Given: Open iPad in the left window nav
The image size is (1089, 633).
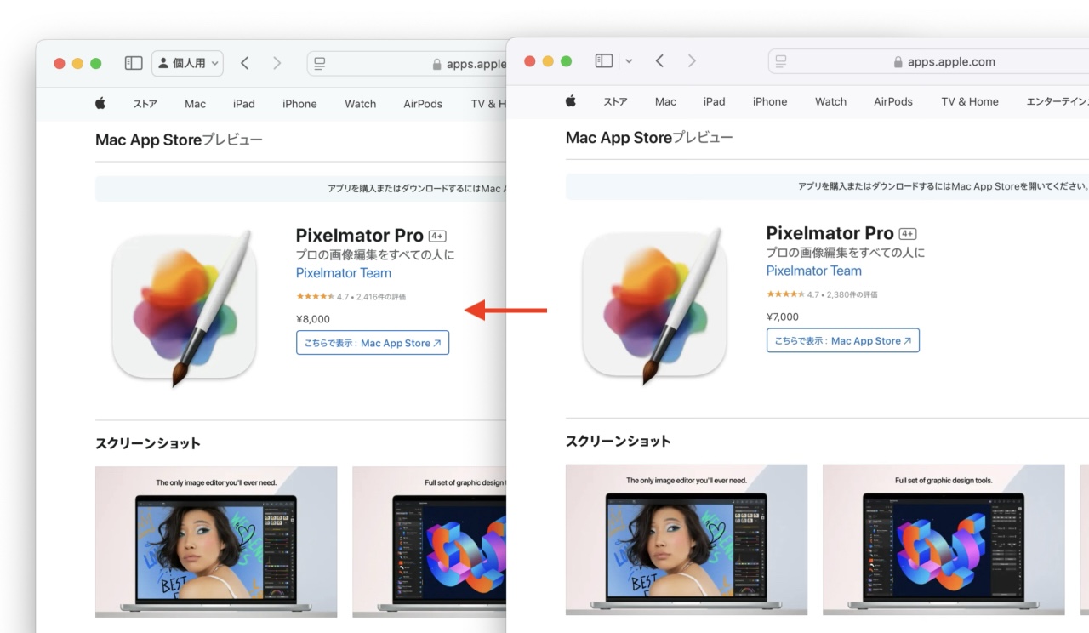Looking at the screenshot, I should pyautogui.click(x=244, y=104).
